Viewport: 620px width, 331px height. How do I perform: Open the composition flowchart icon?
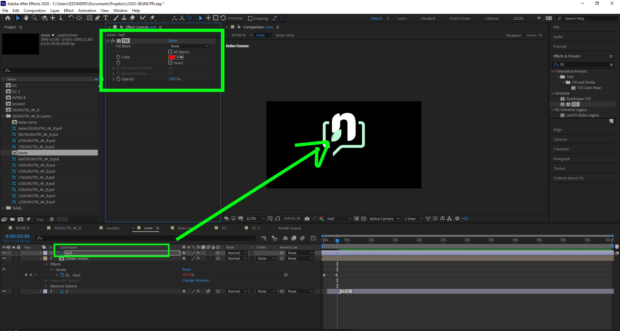449,218
